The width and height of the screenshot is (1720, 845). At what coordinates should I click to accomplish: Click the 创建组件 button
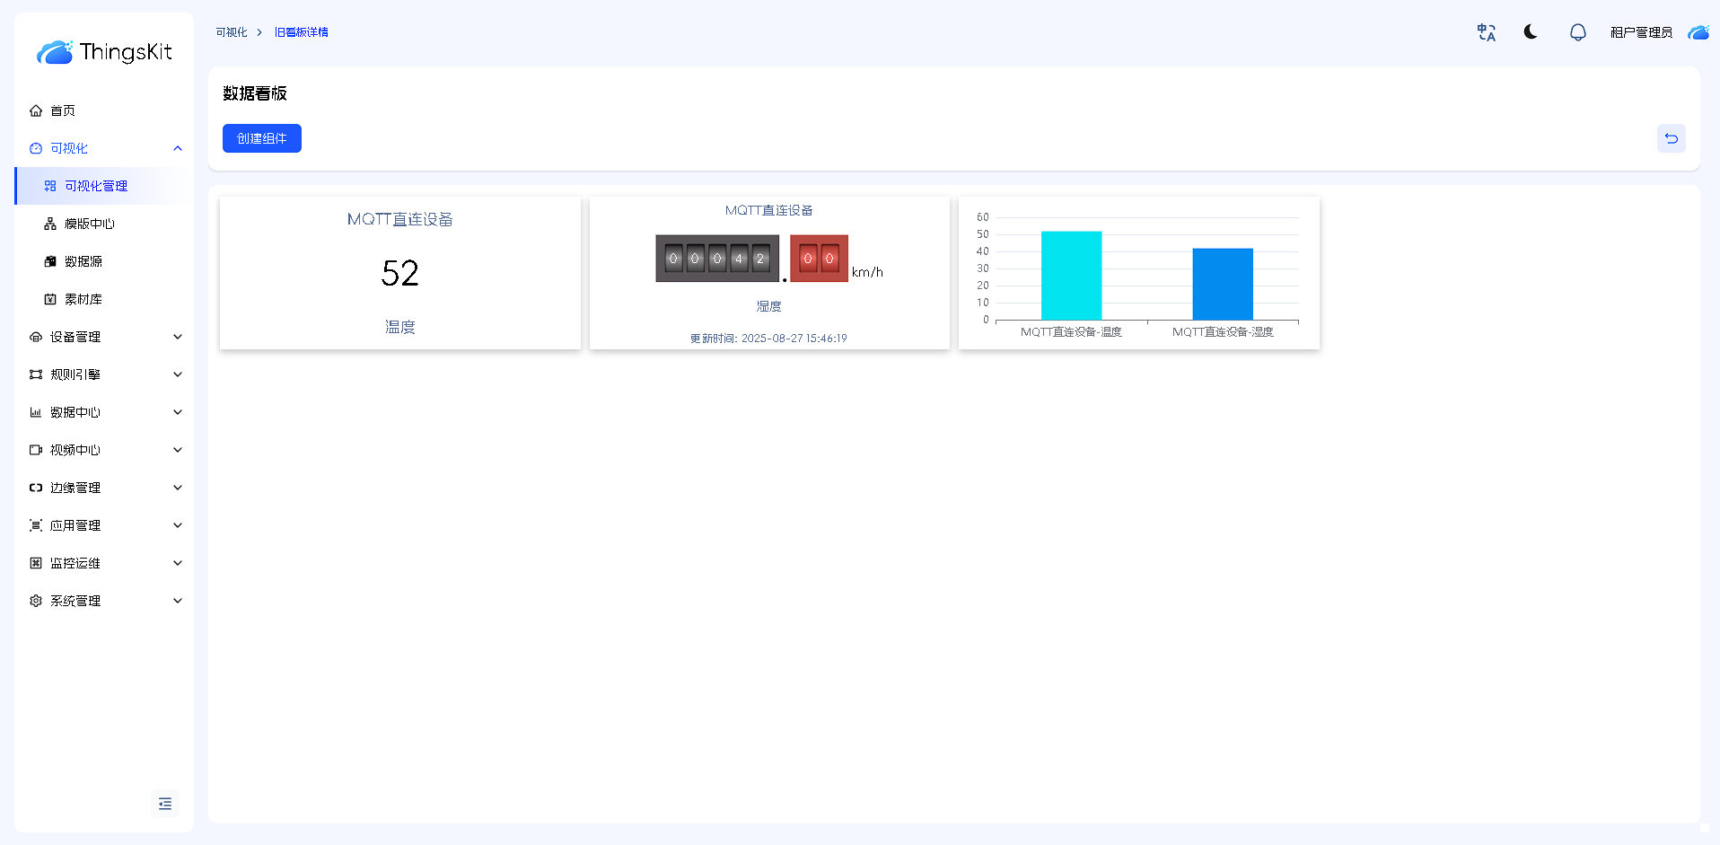[x=261, y=138]
